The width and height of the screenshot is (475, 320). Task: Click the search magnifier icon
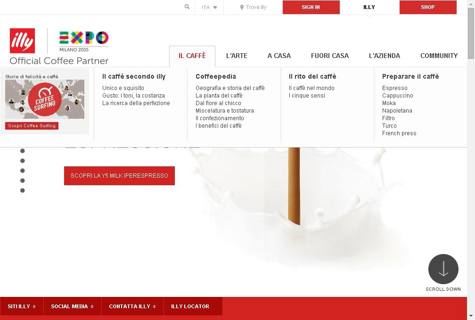187,7
